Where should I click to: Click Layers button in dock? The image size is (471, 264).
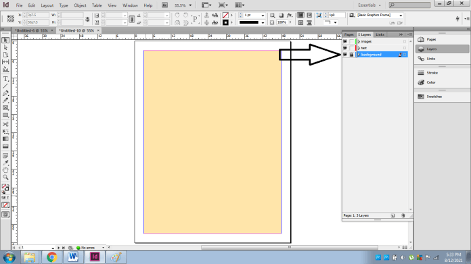pos(442,49)
